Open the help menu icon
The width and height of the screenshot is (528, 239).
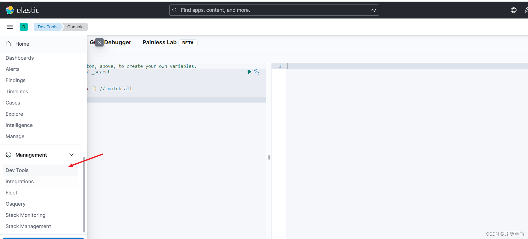[x=514, y=10]
